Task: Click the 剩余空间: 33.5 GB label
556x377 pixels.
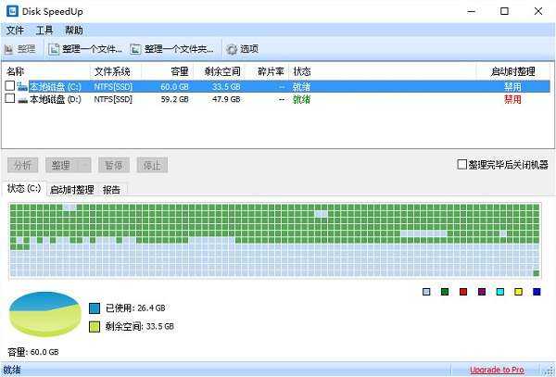Action: 139,326
